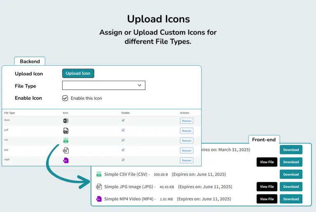The width and height of the screenshot is (316, 212).
Task: Click the docx Word file icon
Action: [x=65, y=121]
